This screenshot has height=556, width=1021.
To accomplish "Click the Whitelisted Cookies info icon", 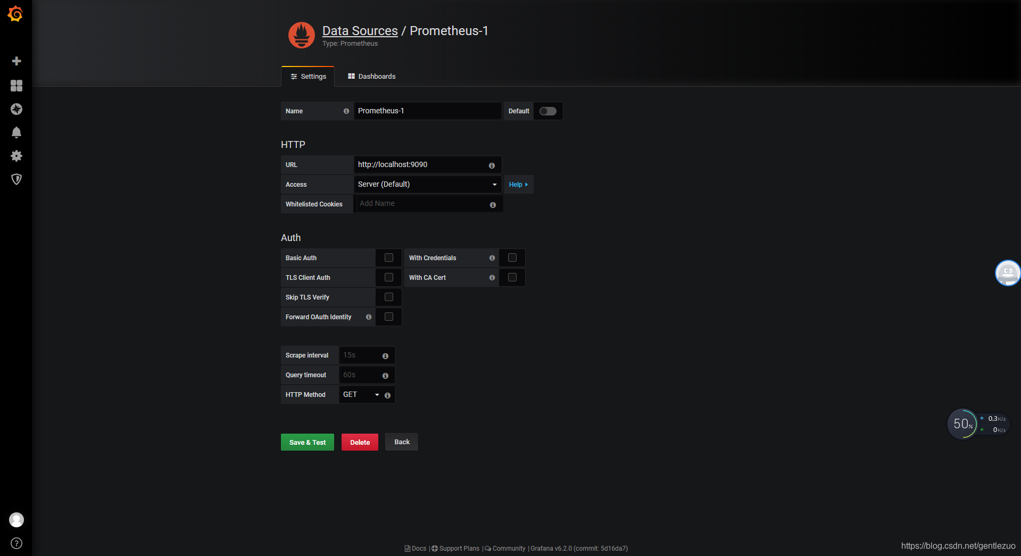I will 493,205.
